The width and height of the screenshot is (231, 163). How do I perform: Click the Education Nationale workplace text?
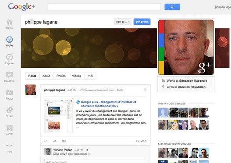tap(193, 80)
